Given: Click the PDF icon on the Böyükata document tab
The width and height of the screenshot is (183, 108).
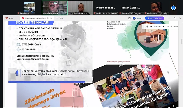Looking at the screenshot, I should (x=23, y=18).
